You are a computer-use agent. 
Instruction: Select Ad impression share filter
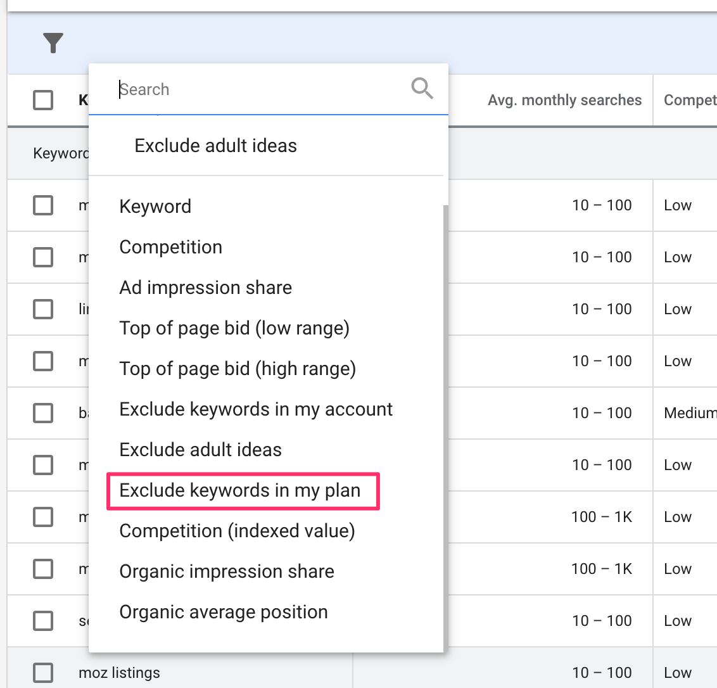tap(205, 288)
